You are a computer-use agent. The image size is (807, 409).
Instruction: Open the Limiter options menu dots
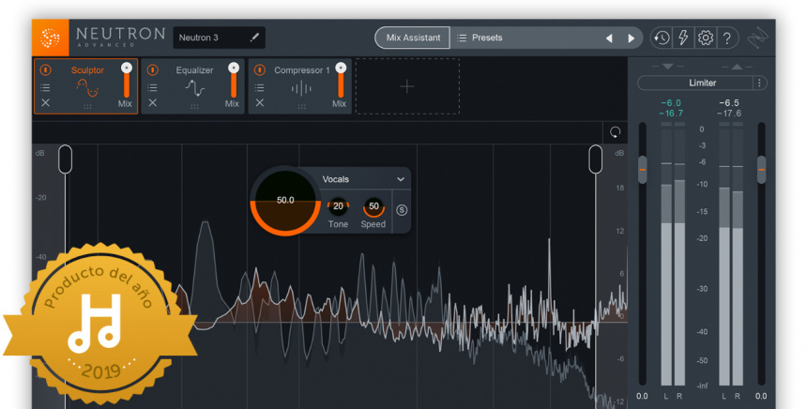759,83
